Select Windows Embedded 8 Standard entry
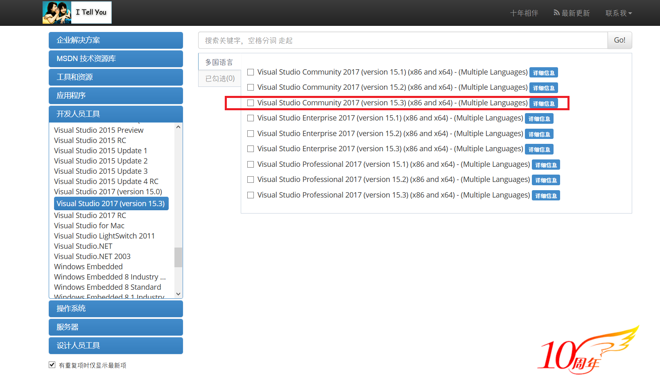660x375 pixels. tap(108, 287)
